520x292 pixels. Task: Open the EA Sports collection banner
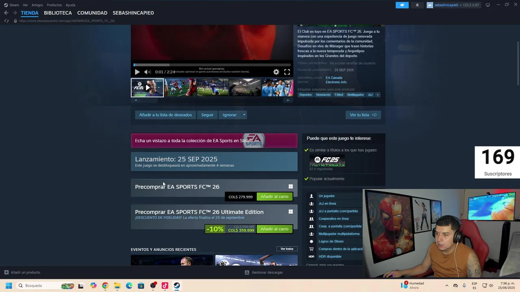214,141
